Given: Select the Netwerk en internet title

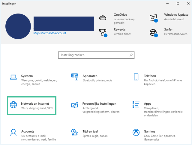Looking at the screenshot, I should 35,103.
